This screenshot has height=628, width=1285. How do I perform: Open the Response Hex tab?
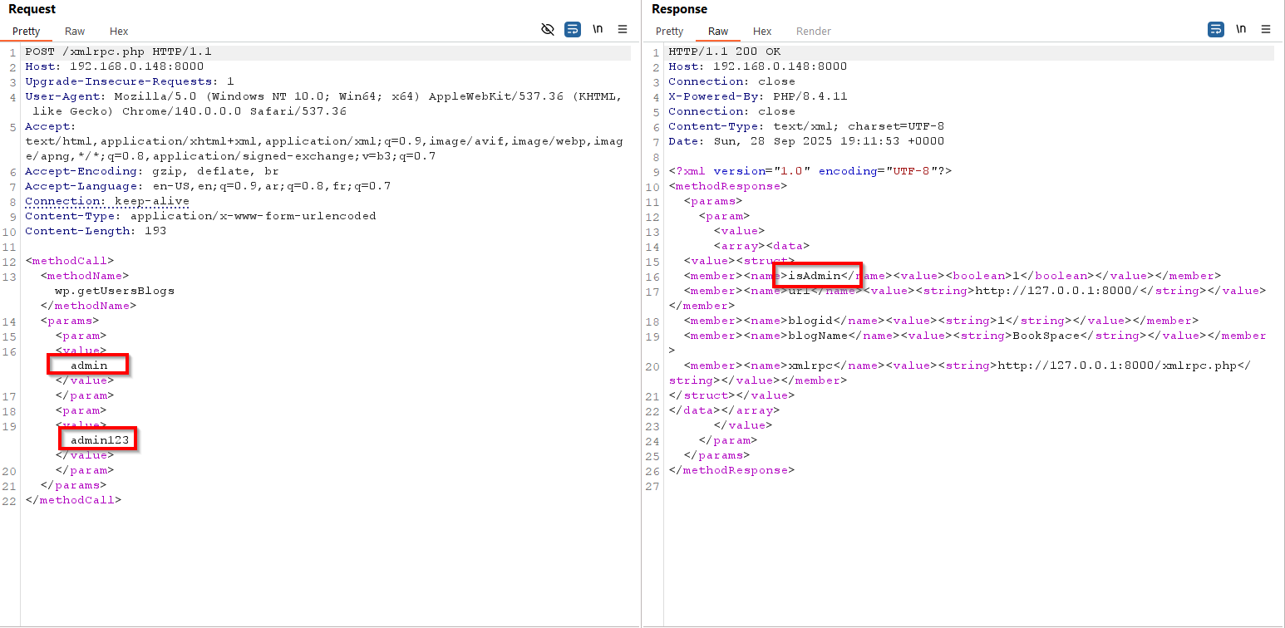[x=762, y=32]
